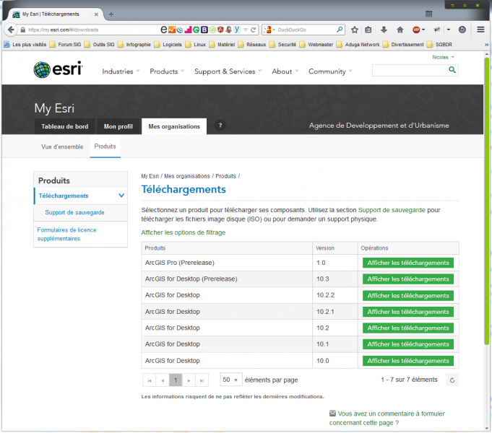Open the Firefox hamburger menu

click(480, 30)
